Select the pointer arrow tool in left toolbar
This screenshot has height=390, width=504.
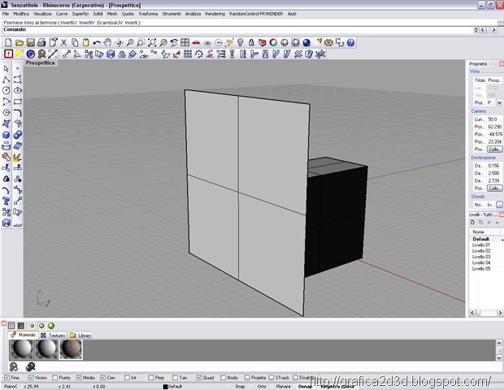[x=7, y=68]
